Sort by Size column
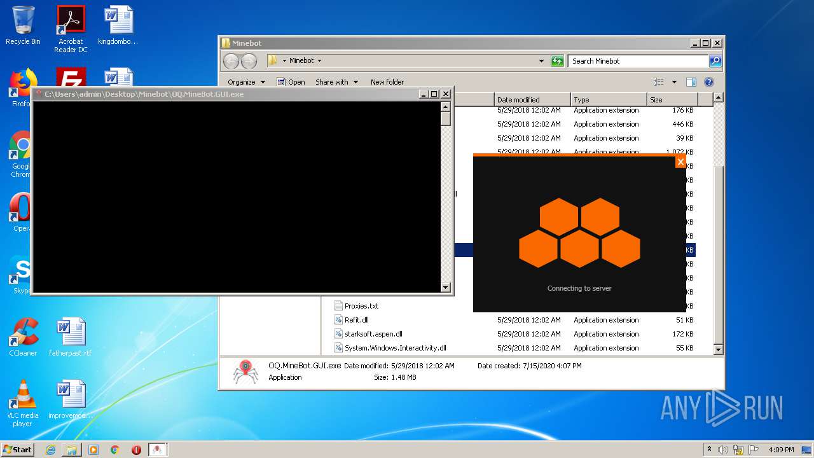Screen dimensions: 814x458 (672, 100)
